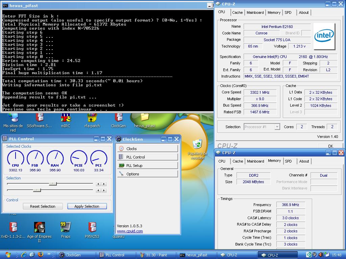Screen dimensions: 346x259
Task: Decrease second PLL slider with left arrow
Action: coord(98,190)
